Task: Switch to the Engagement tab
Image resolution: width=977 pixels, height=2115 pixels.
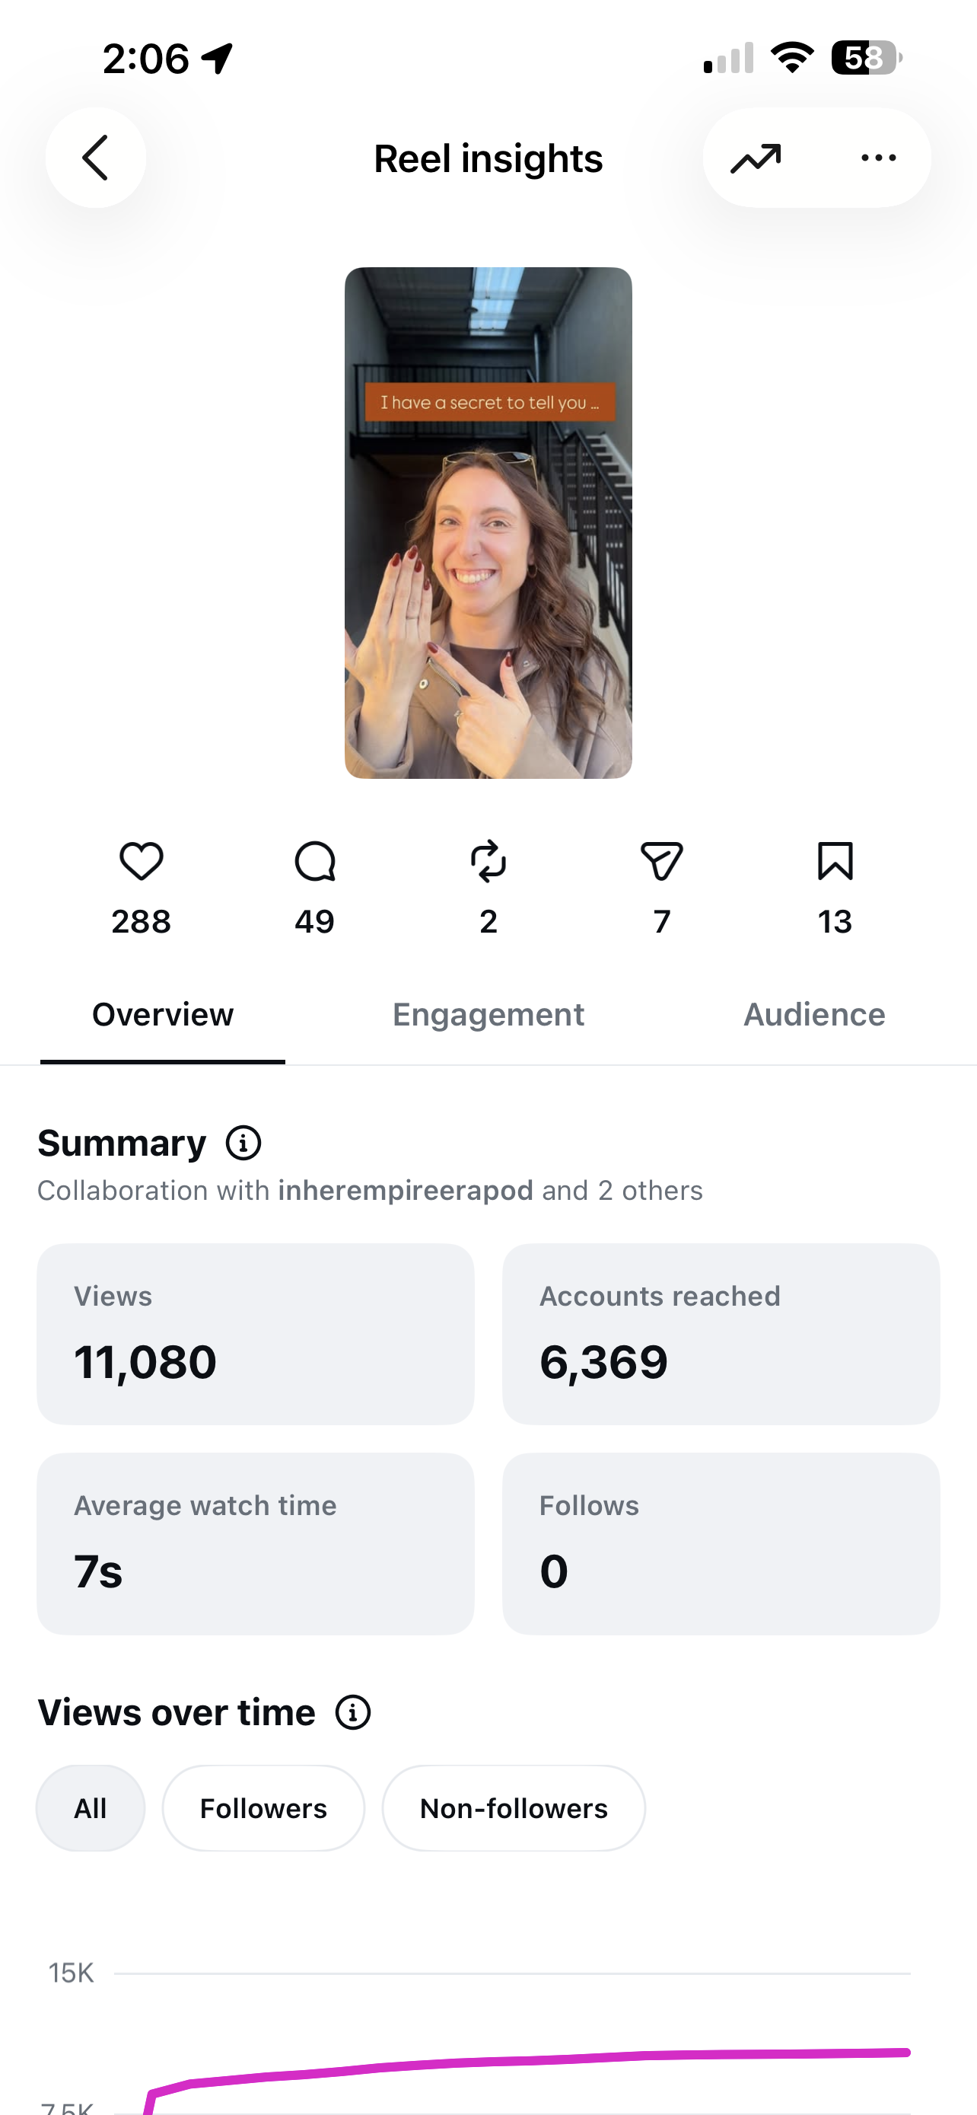Action: click(488, 1015)
